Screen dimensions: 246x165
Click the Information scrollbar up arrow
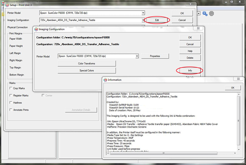[x=239, y=94]
